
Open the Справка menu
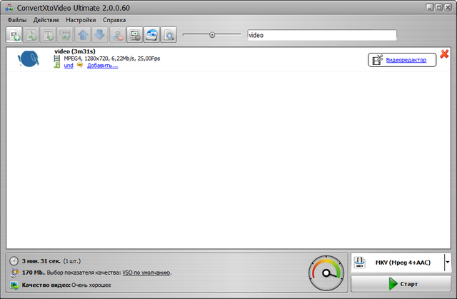114,19
